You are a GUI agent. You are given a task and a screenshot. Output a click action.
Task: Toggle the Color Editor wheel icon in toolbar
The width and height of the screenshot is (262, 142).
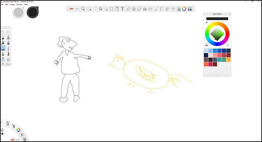click(x=184, y=9)
